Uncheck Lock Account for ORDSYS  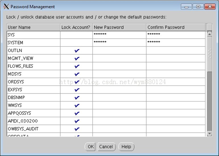point(77,82)
